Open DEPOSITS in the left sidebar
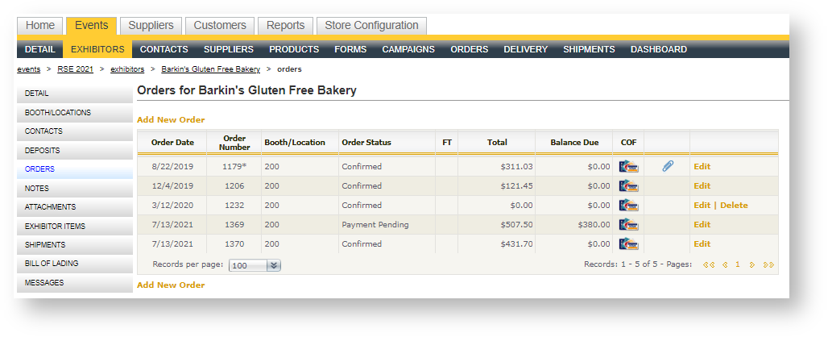 click(43, 151)
